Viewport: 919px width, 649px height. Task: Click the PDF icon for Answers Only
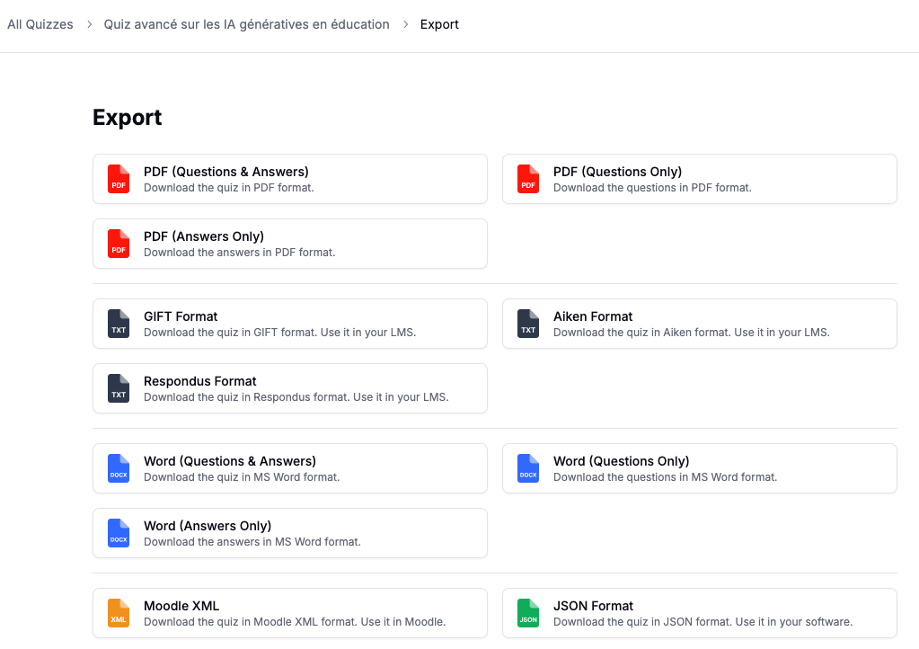point(119,244)
